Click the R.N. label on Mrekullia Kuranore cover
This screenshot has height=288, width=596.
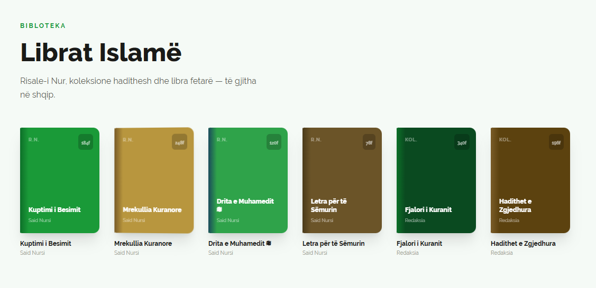tap(127, 140)
